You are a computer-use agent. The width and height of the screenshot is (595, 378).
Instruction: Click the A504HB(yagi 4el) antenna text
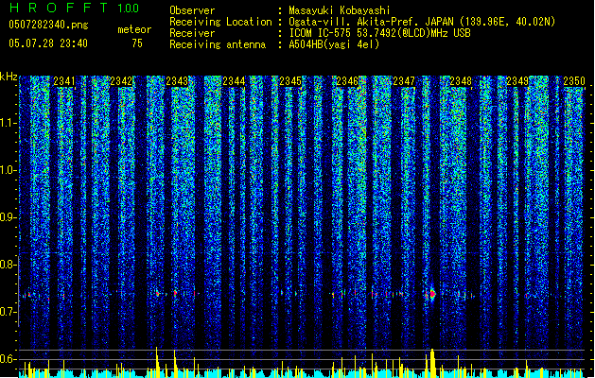point(334,44)
